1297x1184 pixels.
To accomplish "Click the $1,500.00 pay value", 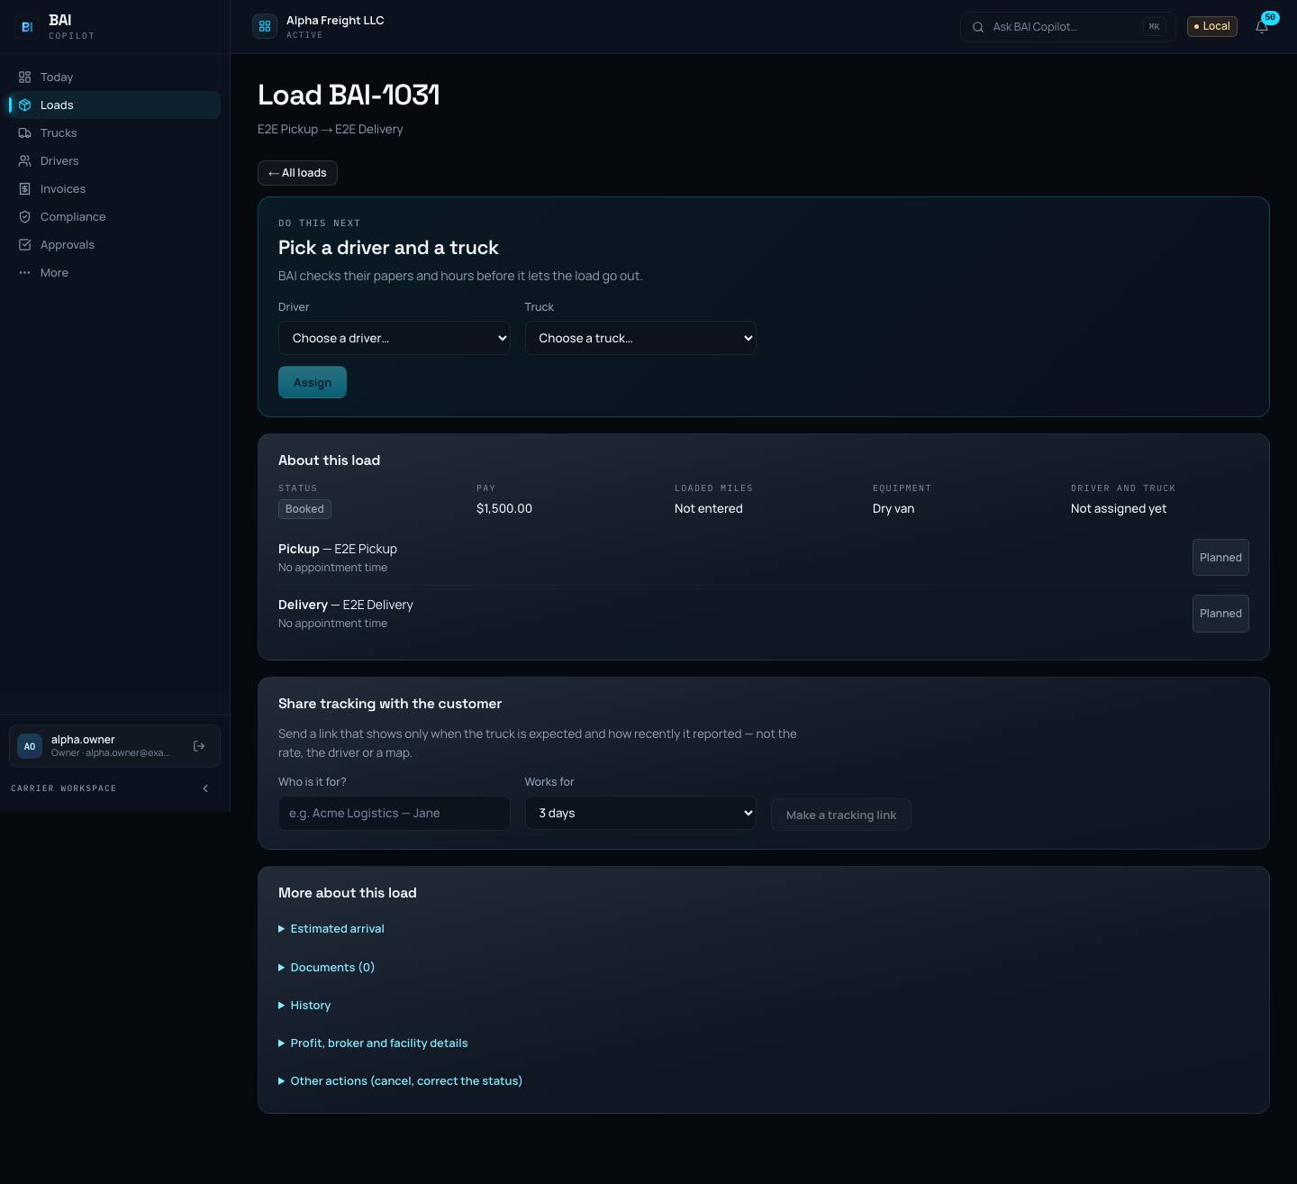I will coord(504,509).
